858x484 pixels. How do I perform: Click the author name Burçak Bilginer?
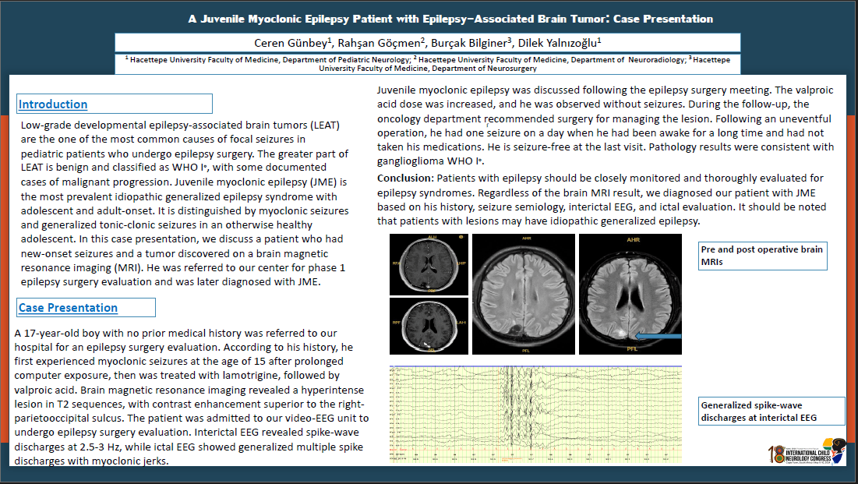(471, 43)
